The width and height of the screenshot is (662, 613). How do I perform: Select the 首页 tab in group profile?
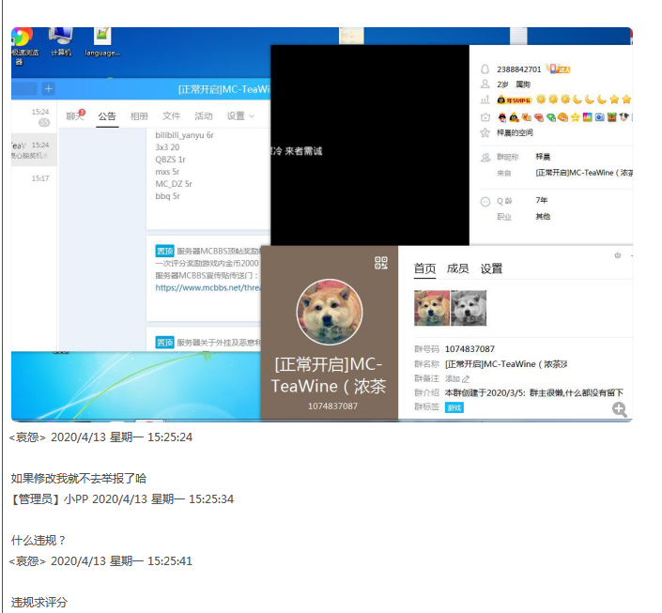[x=424, y=268]
